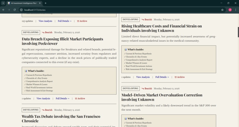Open Chrome three-dot menu
This screenshot has height=127, width=239.
[x=236, y=10]
